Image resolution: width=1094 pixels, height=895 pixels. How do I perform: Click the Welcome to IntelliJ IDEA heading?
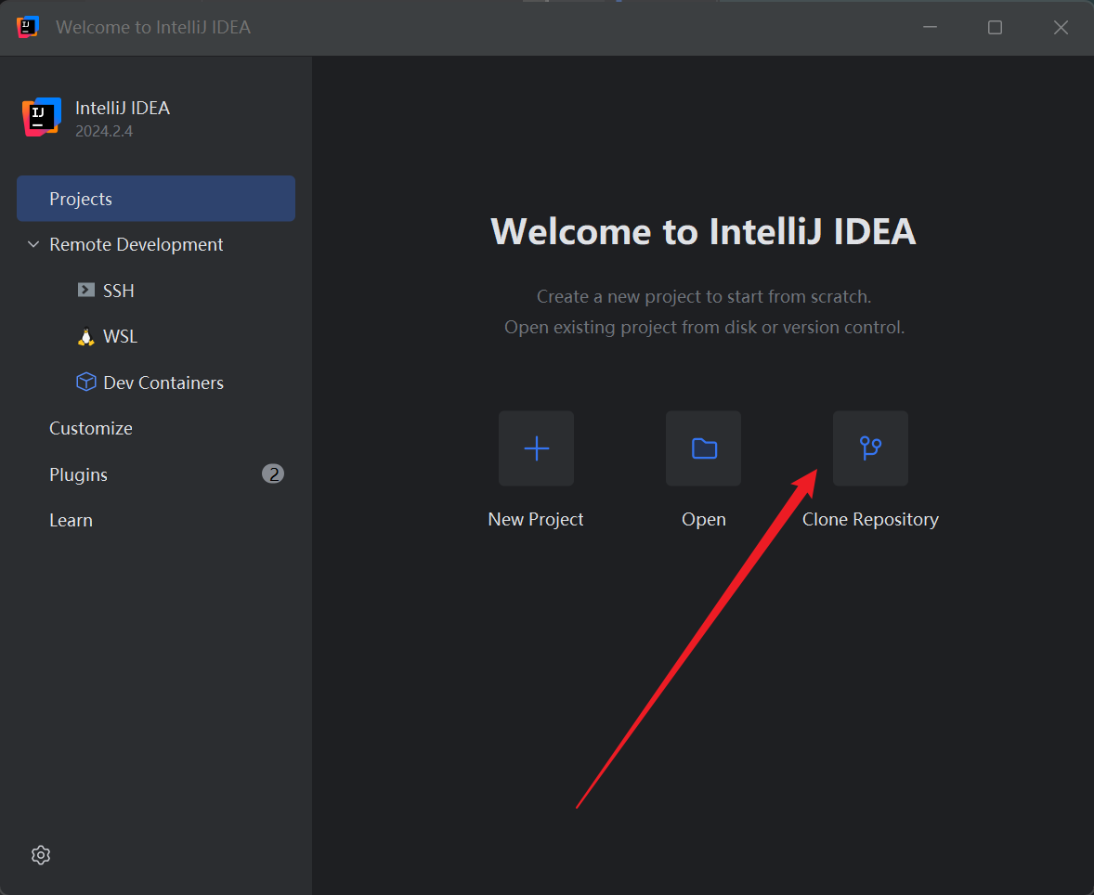tap(703, 231)
